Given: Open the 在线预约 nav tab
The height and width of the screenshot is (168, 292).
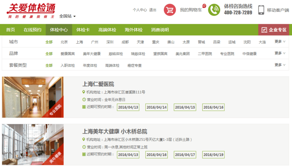Looking at the screenshot, I should point(32,30).
